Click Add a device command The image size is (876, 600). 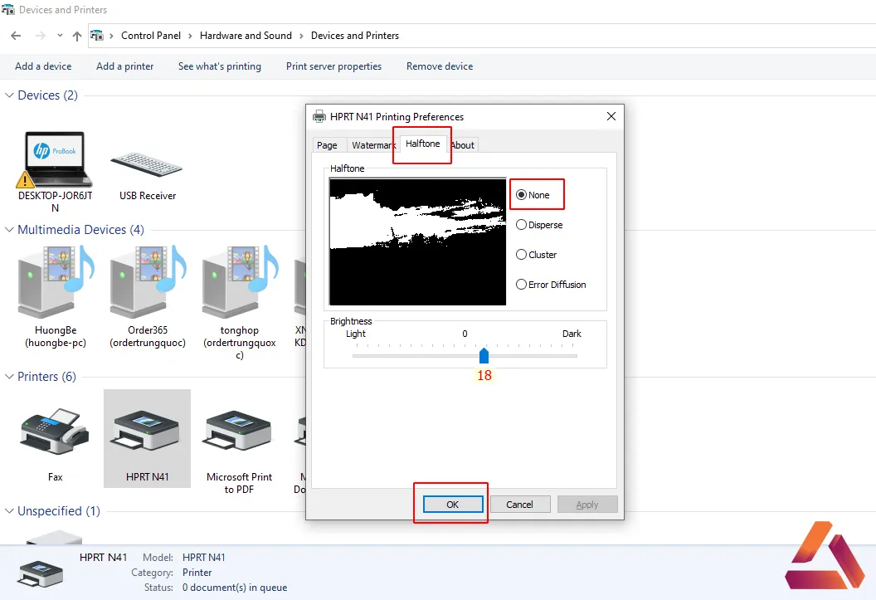click(x=43, y=66)
